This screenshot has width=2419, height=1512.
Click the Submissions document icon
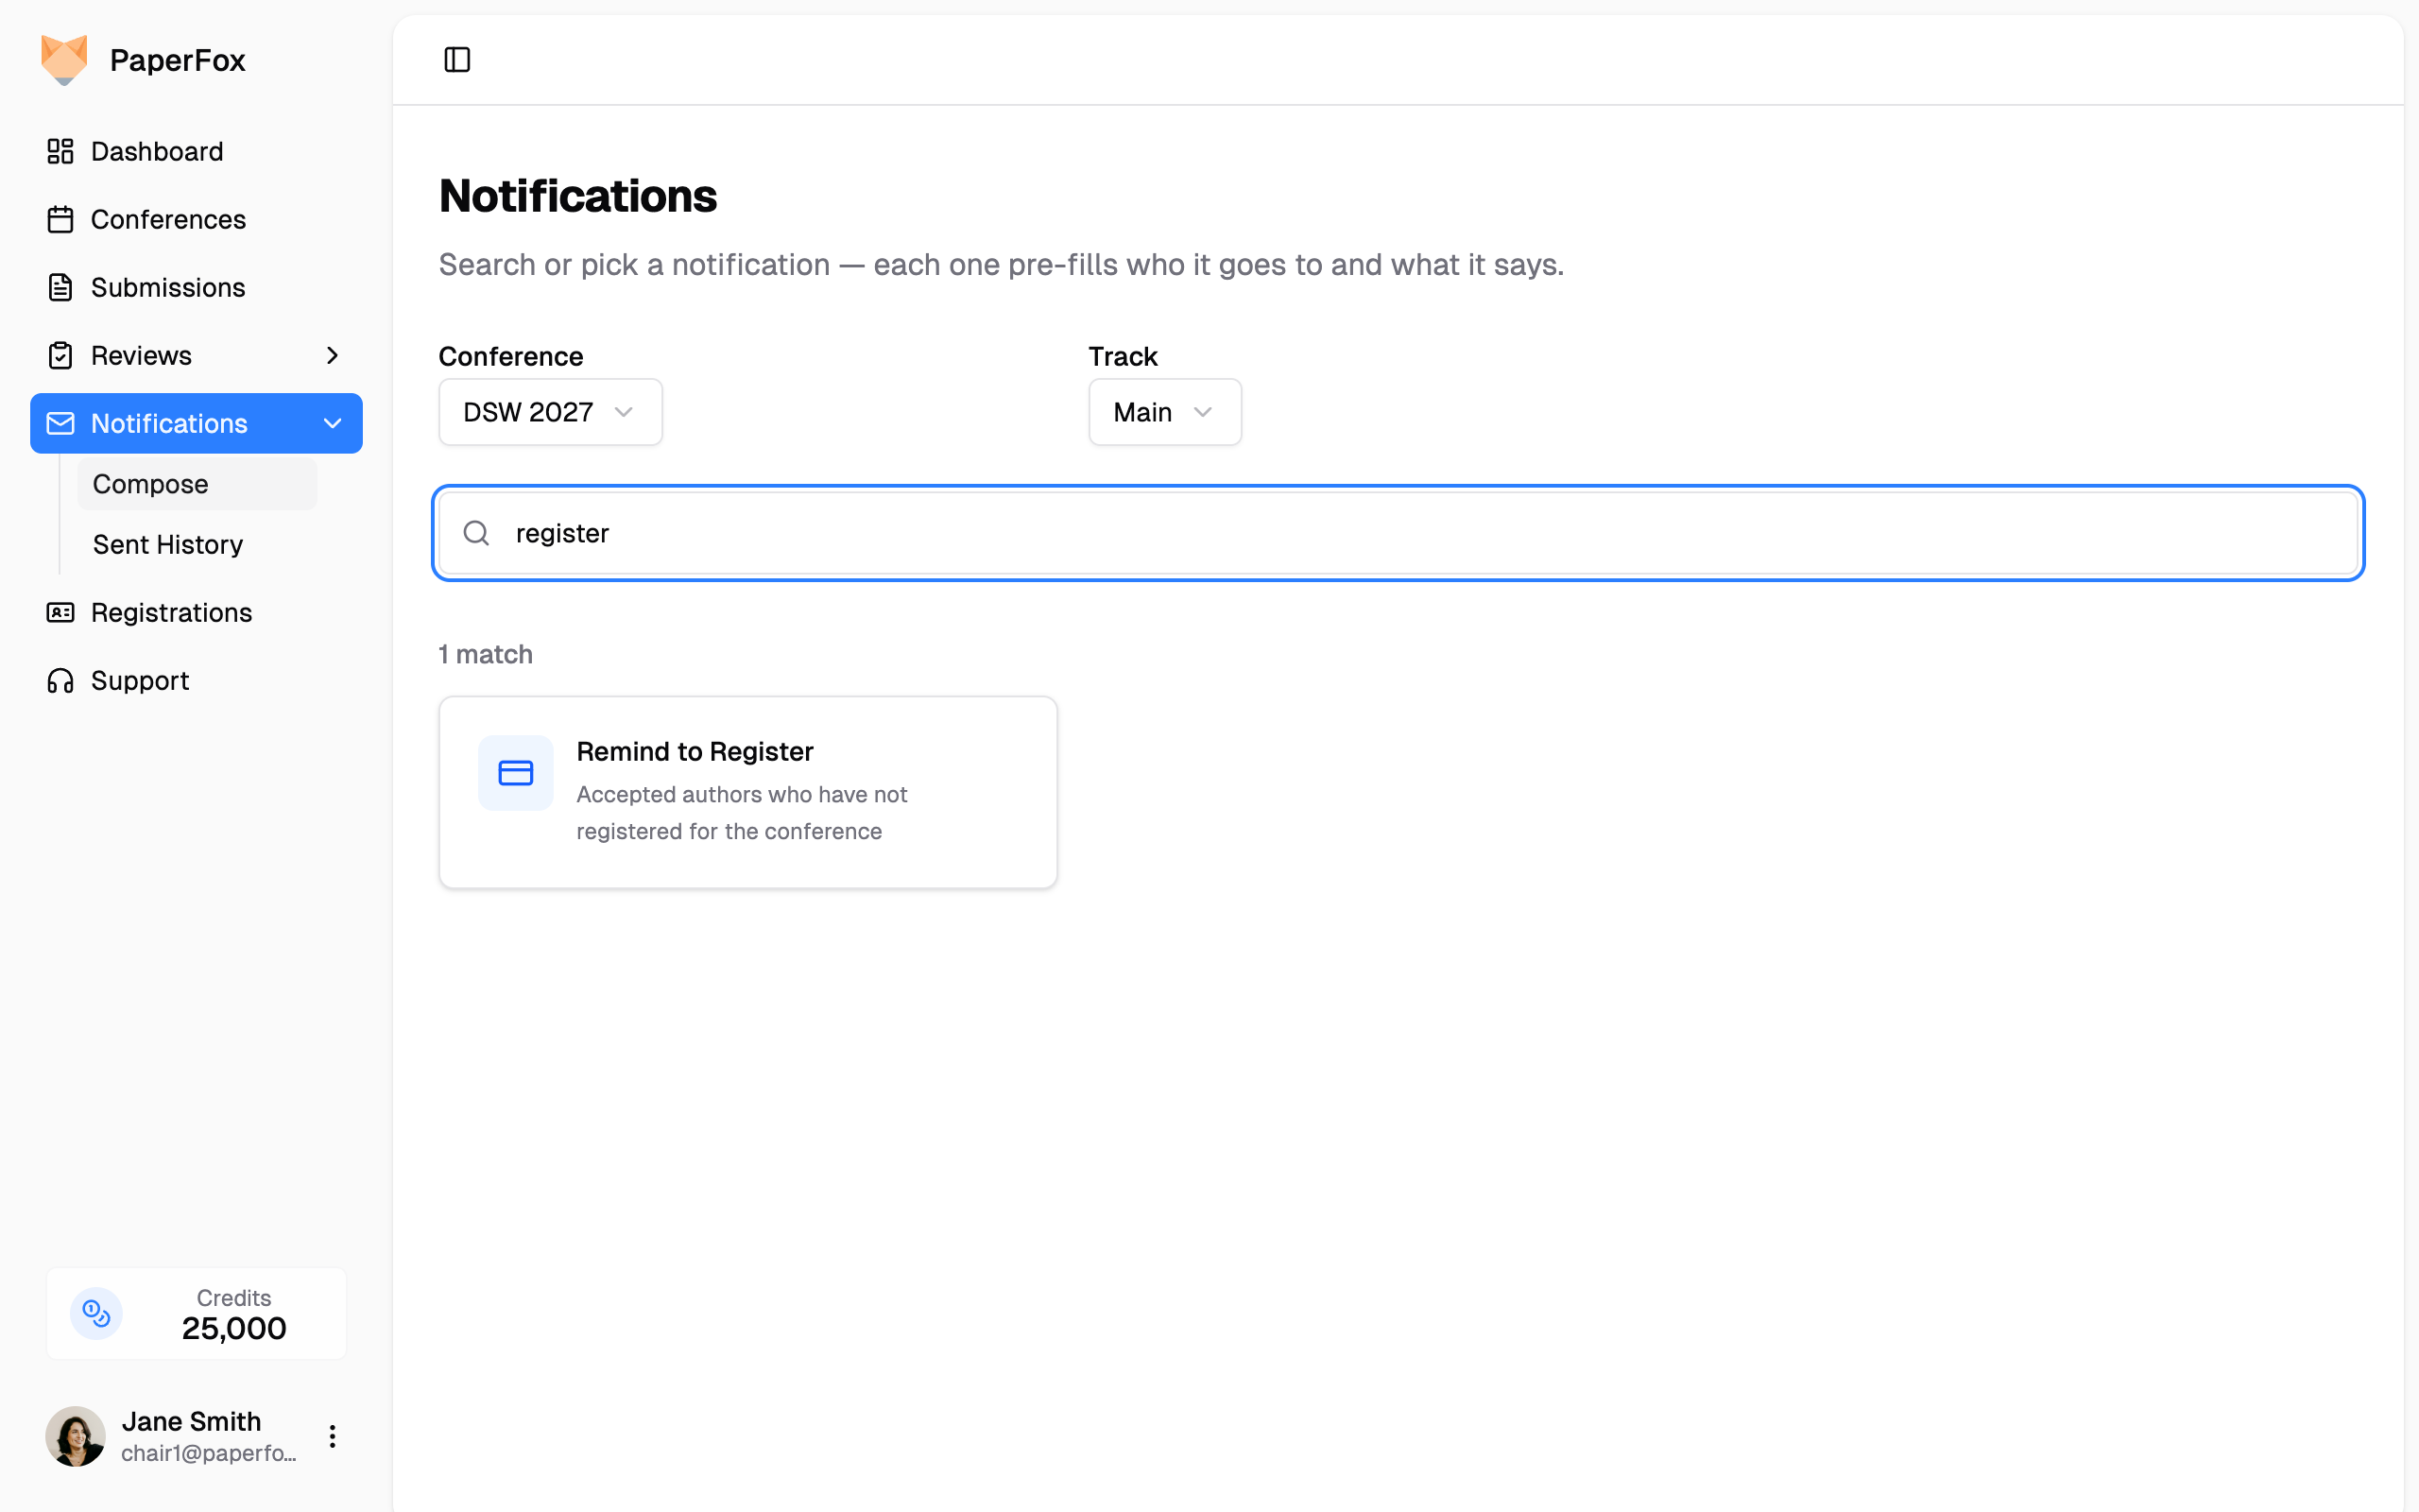[x=60, y=287]
